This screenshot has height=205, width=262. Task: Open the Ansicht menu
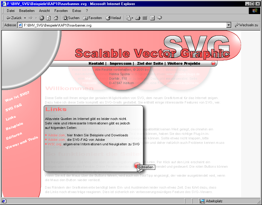[x=45, y=11]
